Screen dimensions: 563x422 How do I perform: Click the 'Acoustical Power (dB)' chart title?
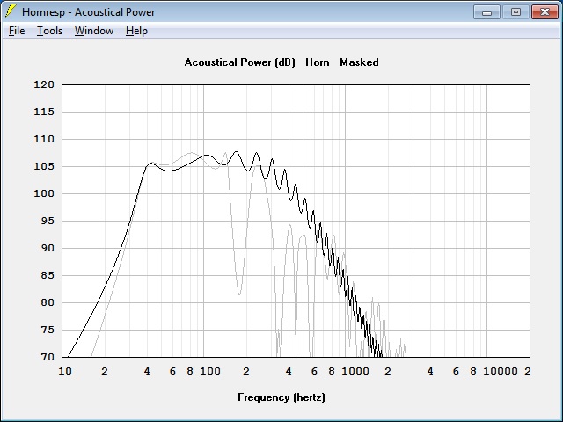pyautogui.click(x=240, y=62)
